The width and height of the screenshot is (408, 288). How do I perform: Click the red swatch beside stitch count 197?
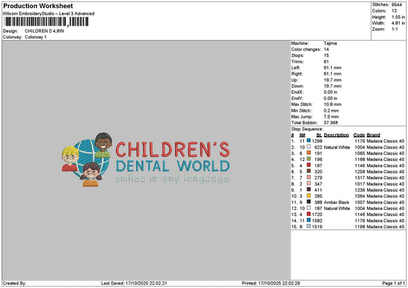coord(309,165)
